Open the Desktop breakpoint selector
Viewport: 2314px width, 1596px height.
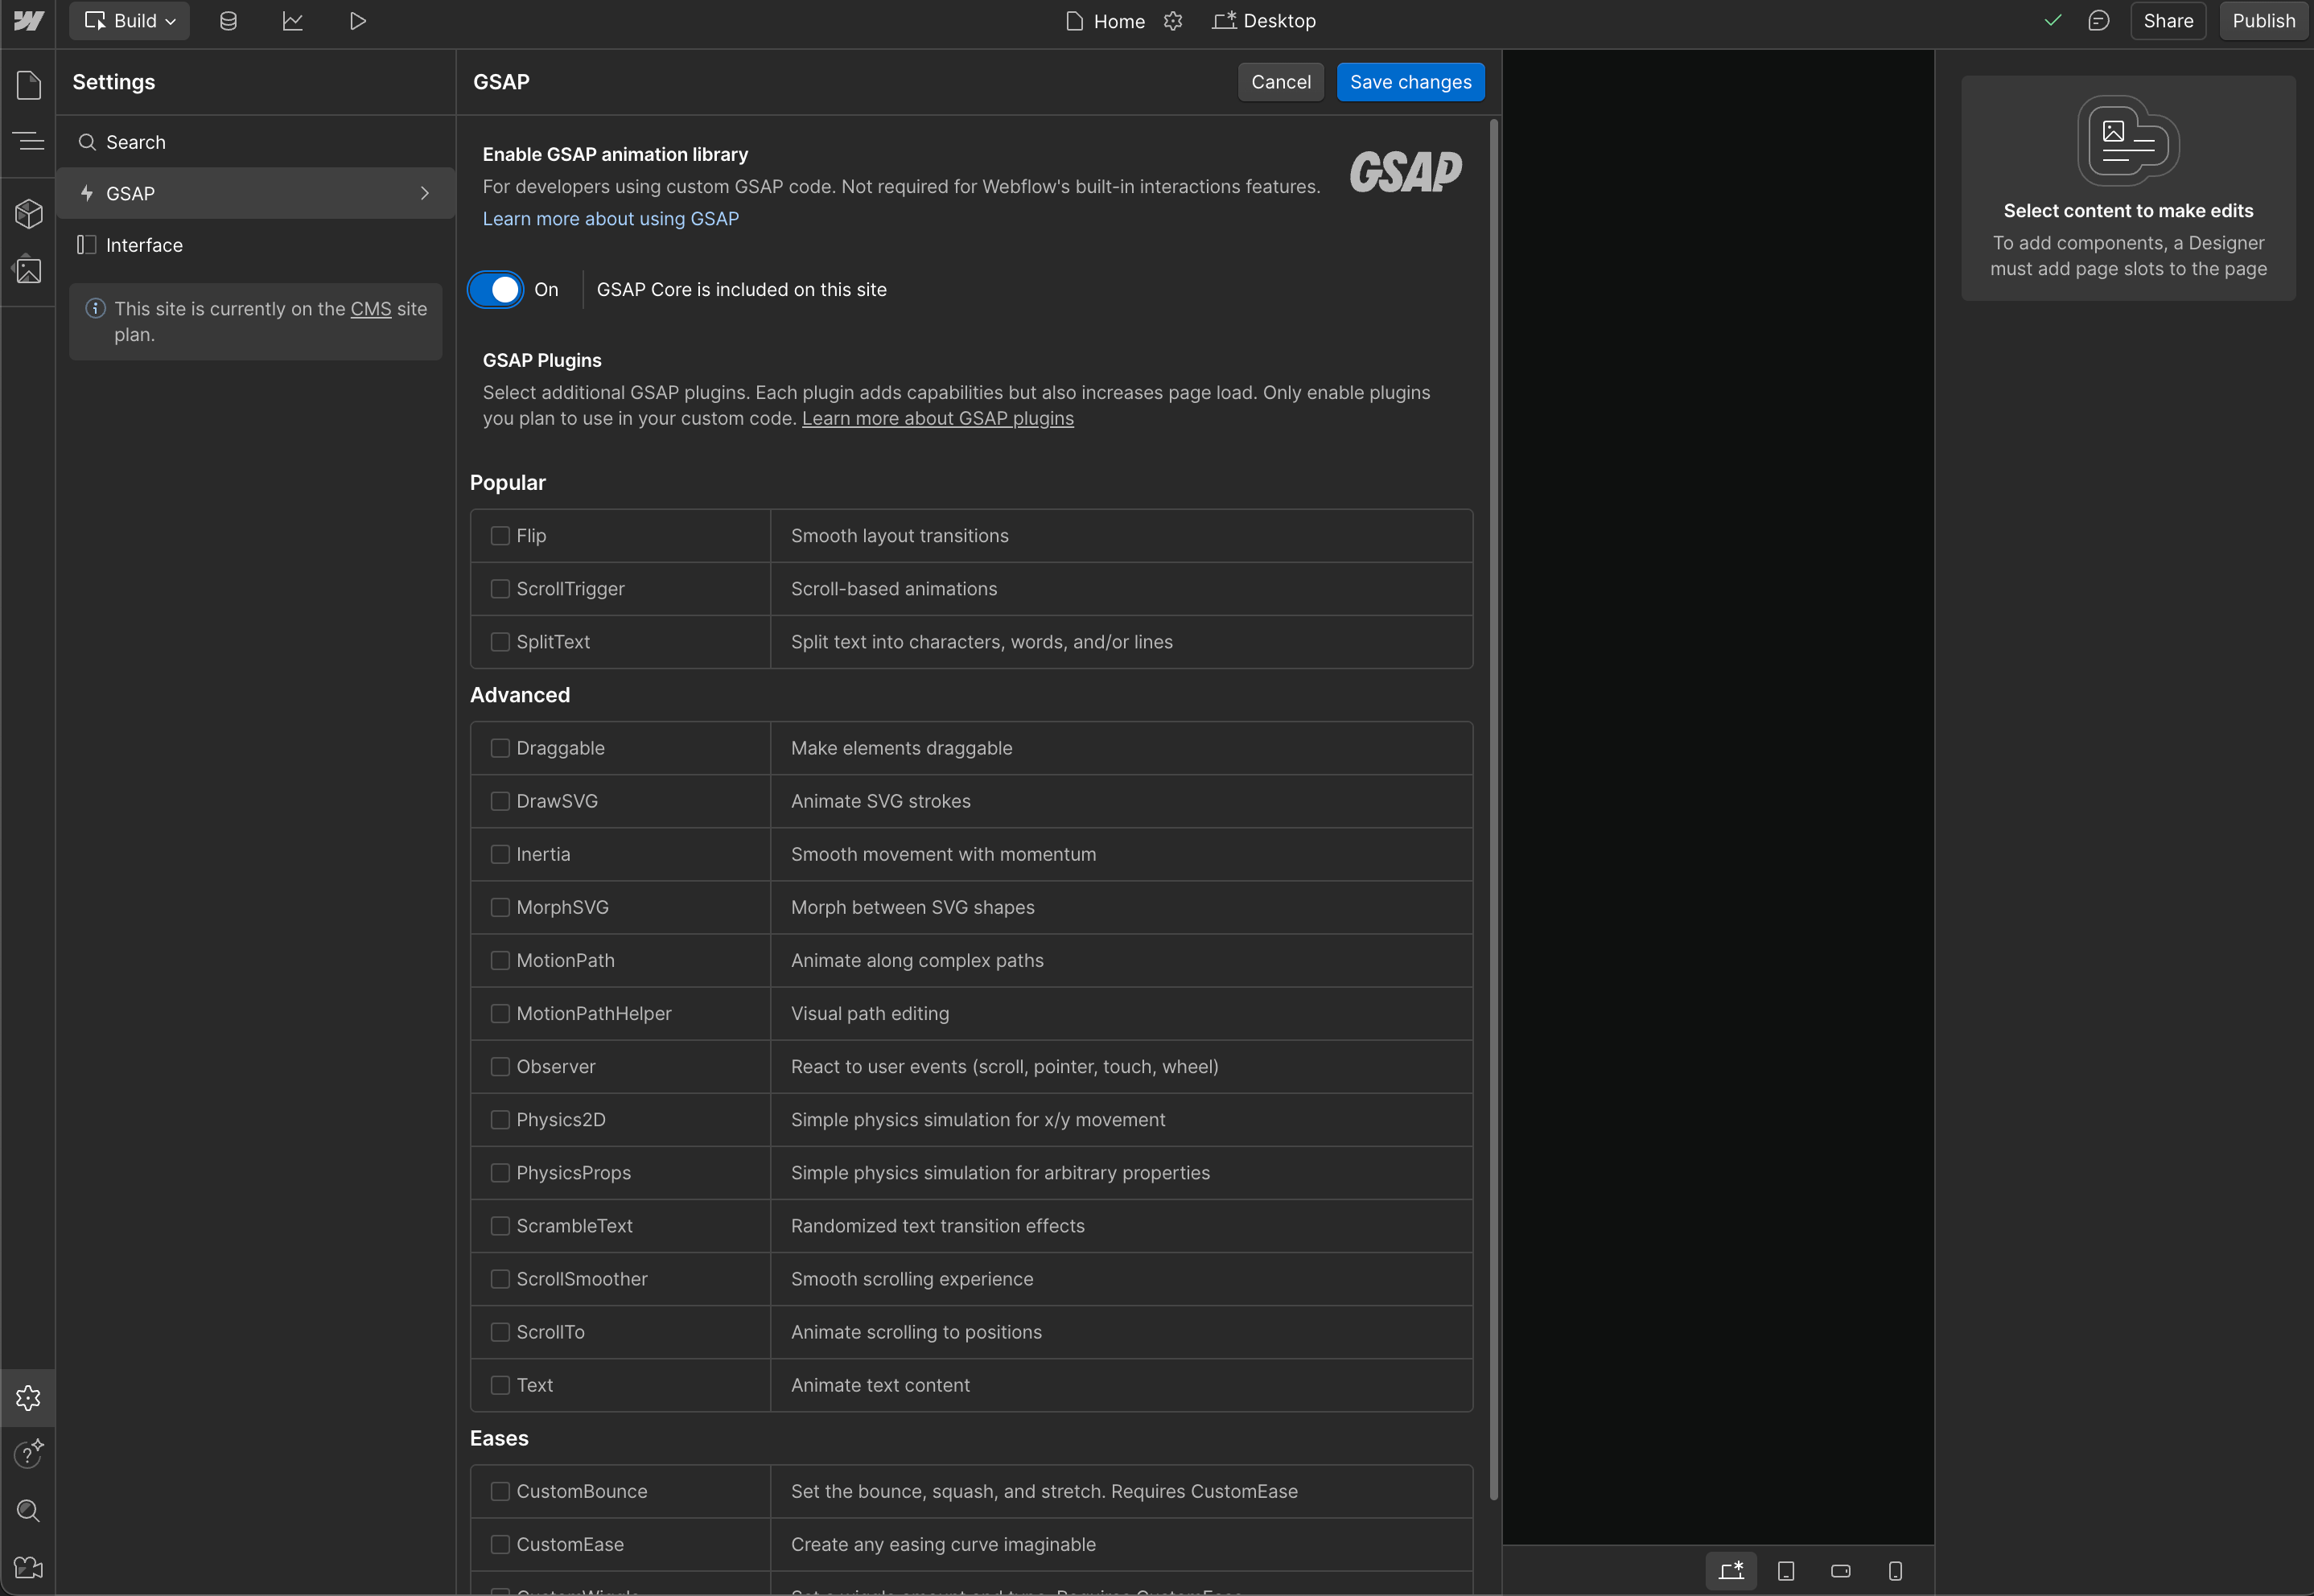coord(1265,21)
